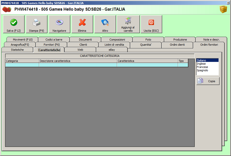Click the Copia button with documents icon

point(208,81)
